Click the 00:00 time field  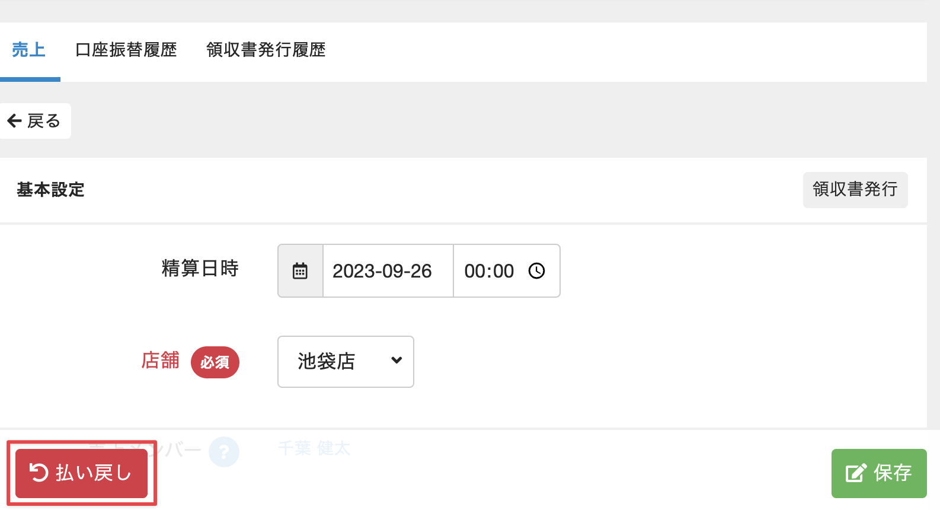tap(489, 271)
